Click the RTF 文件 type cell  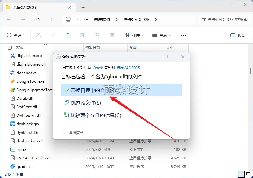point(137,150)
